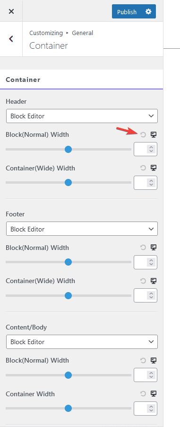The image size is (180, 427).
Task: Open publish settings gear icon
Action: (148, 11)
